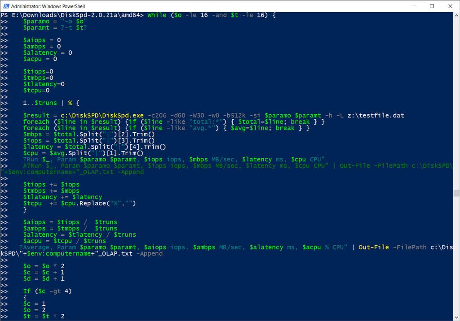Close the Administrator PowerShell window
Screen dimensions: 460x321
450,6
